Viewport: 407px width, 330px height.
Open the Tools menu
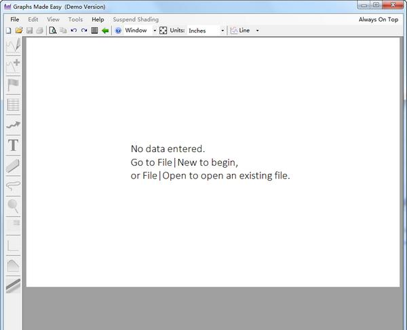click(x=75, y=20)
